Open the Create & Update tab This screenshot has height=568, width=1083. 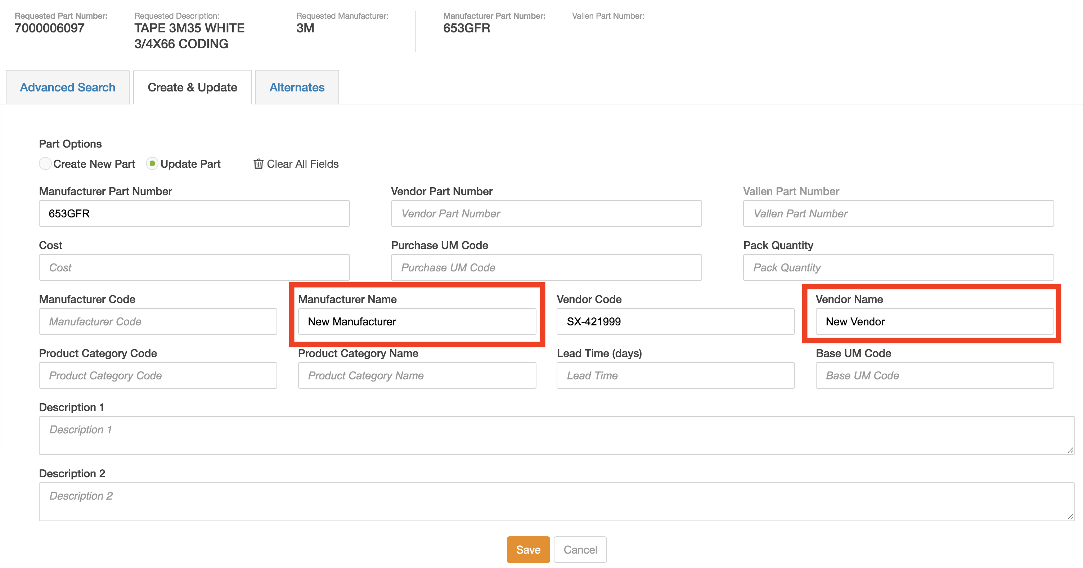(193, 87)
